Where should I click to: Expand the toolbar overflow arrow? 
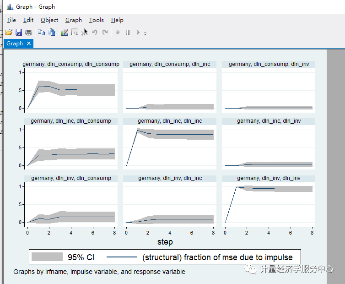point(145,33)
